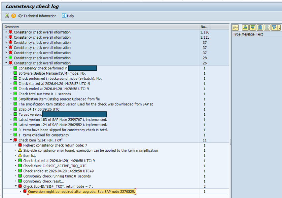This screenshot has height=198, width=282.
Task: Select "Latest version 183 of SAP Note 2399707" row
Action: pyautogui.click(x=63, y=120)
